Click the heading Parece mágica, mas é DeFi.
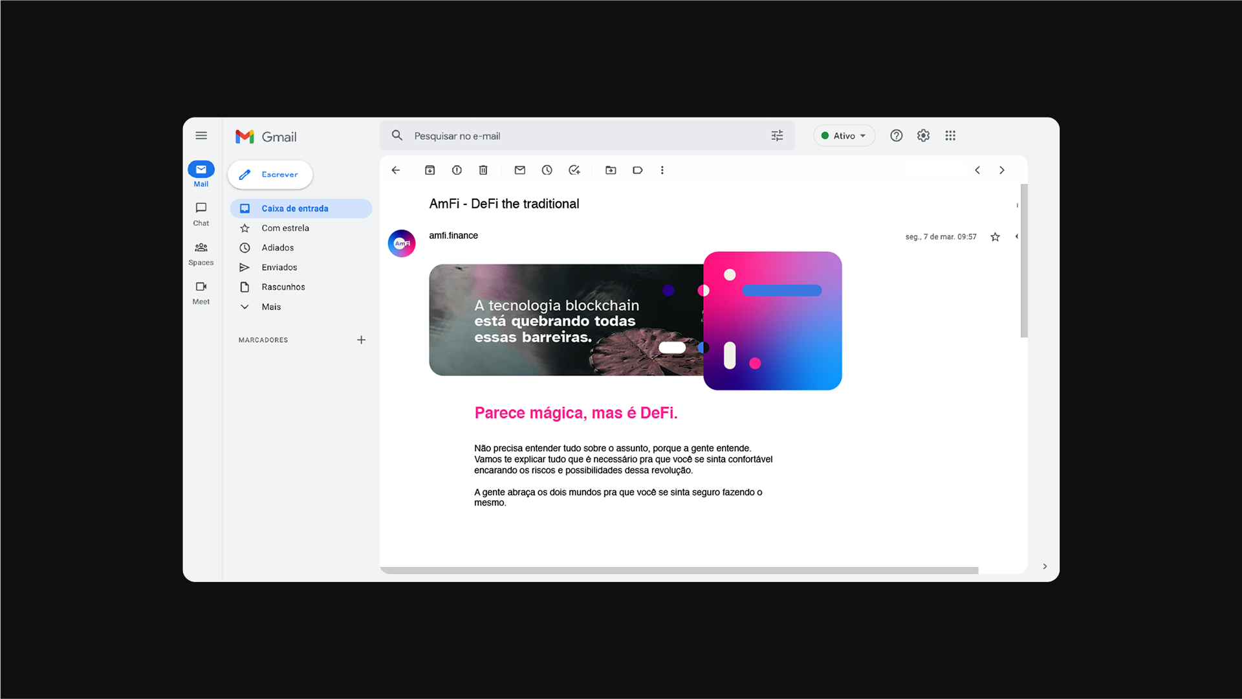The image size is (1242, 699). tap(576, 413)
